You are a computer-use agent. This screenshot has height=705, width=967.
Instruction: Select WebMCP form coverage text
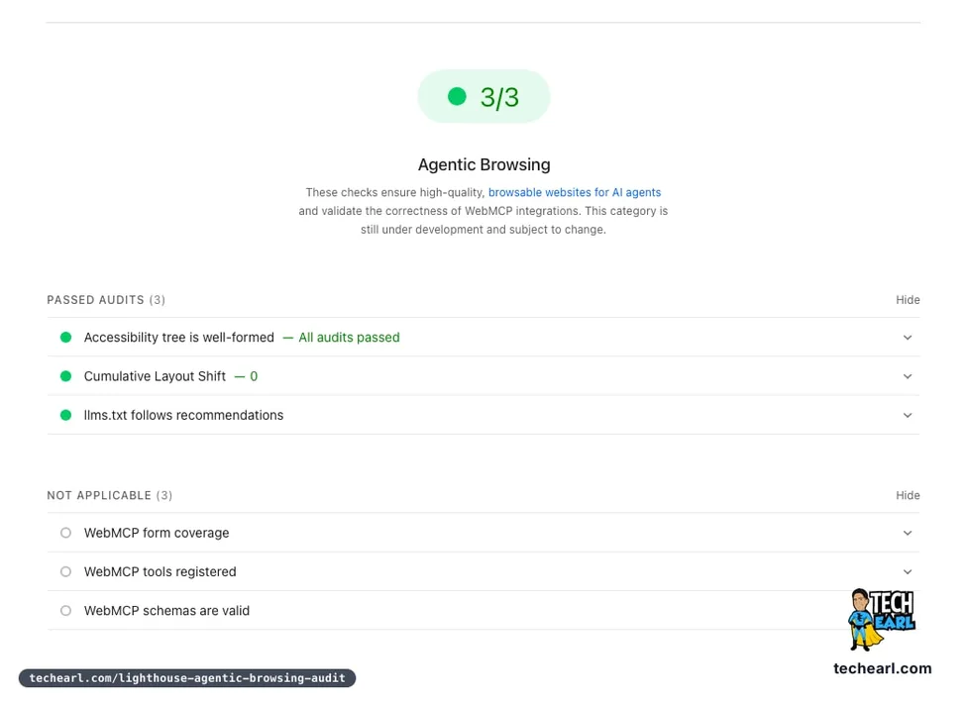[157, 533]
